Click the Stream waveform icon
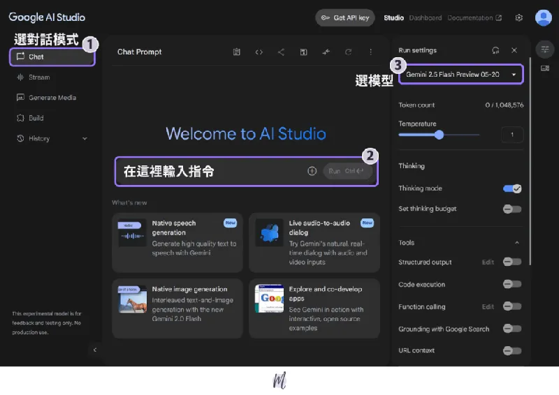 (20, 77)
